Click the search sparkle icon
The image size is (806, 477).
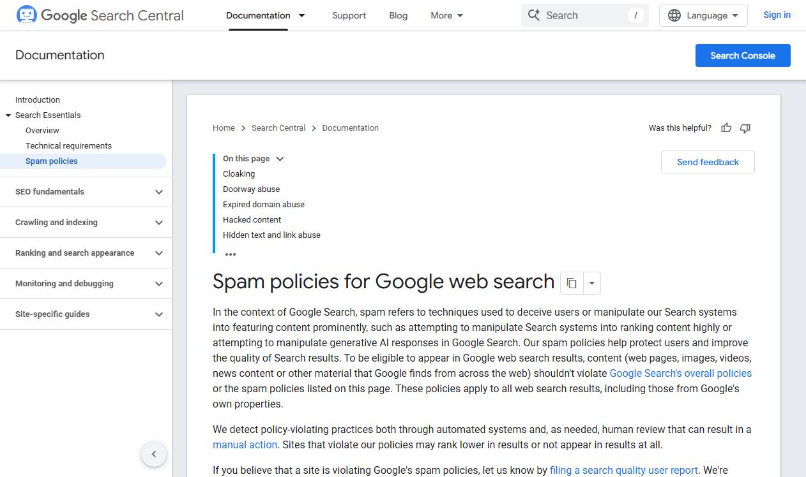click(534, 15)
